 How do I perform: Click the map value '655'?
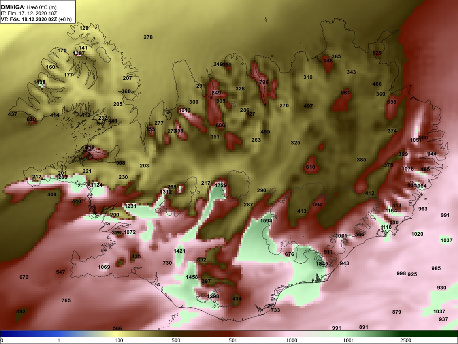392,102
